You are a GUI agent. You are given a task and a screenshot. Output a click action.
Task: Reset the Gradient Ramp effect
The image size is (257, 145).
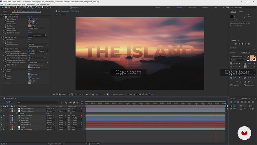coord(30,17)
